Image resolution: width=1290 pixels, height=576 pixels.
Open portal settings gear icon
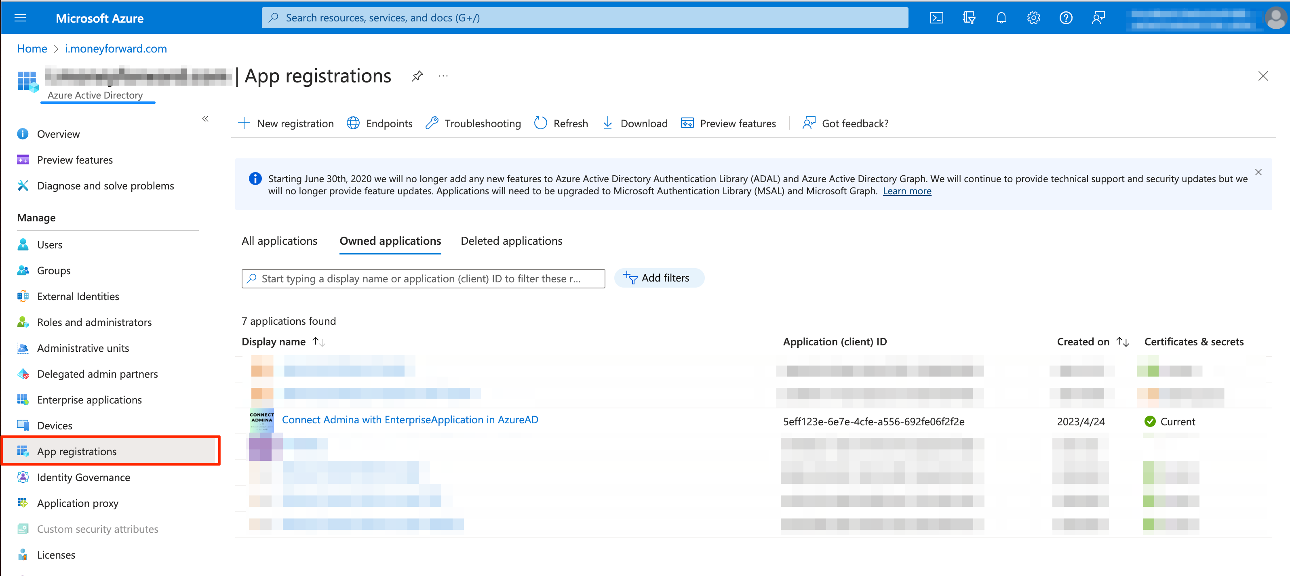pyautogui.click(x=1034, y=18)
